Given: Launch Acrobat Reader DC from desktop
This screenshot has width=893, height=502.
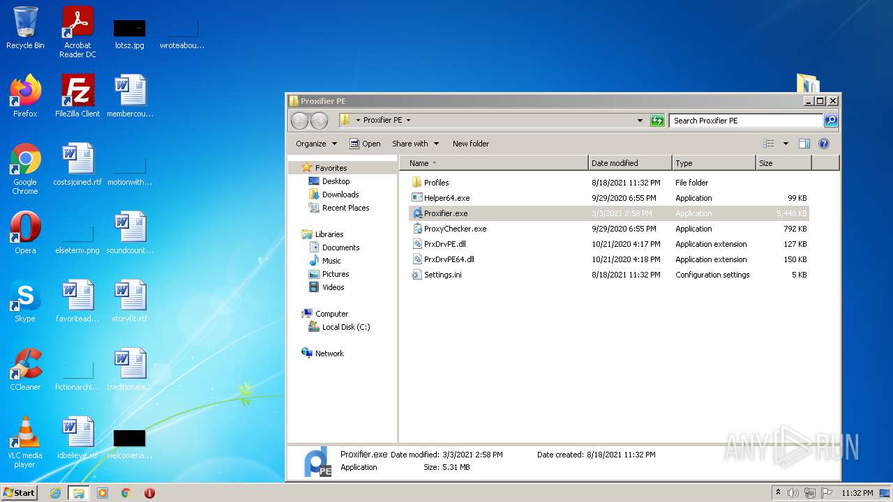Looking at the screenshot, I should tap(77, 33).
